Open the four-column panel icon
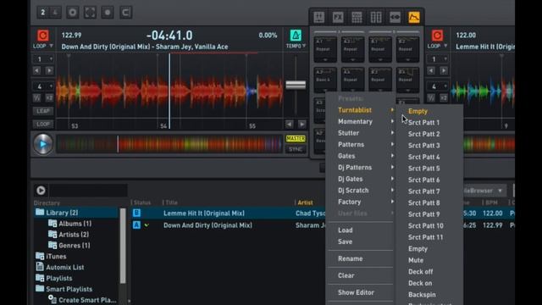The image size is (542, 305). click(376, 17)
